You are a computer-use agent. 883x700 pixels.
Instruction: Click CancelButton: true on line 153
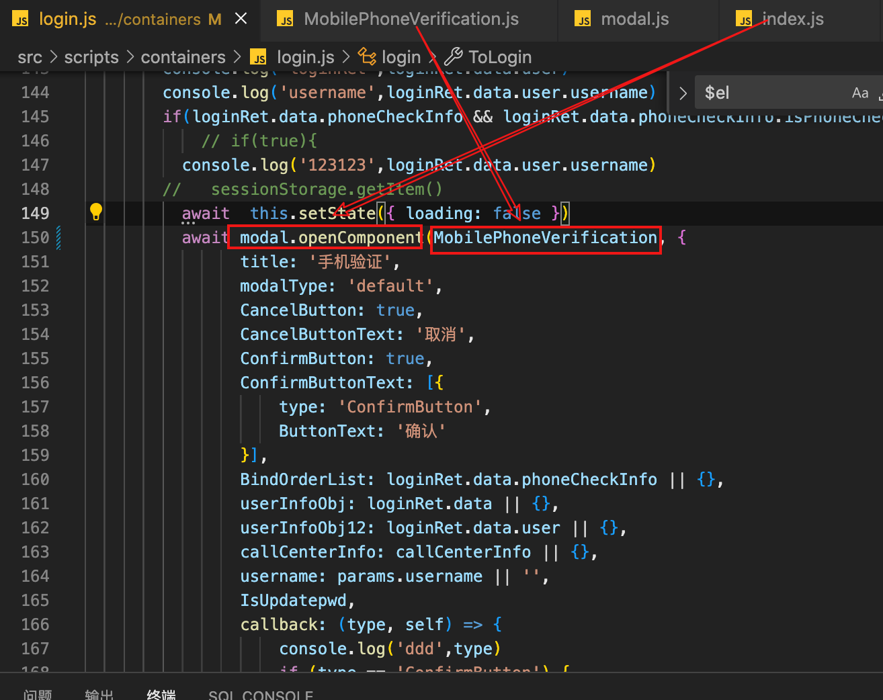[x=331, y=310]
